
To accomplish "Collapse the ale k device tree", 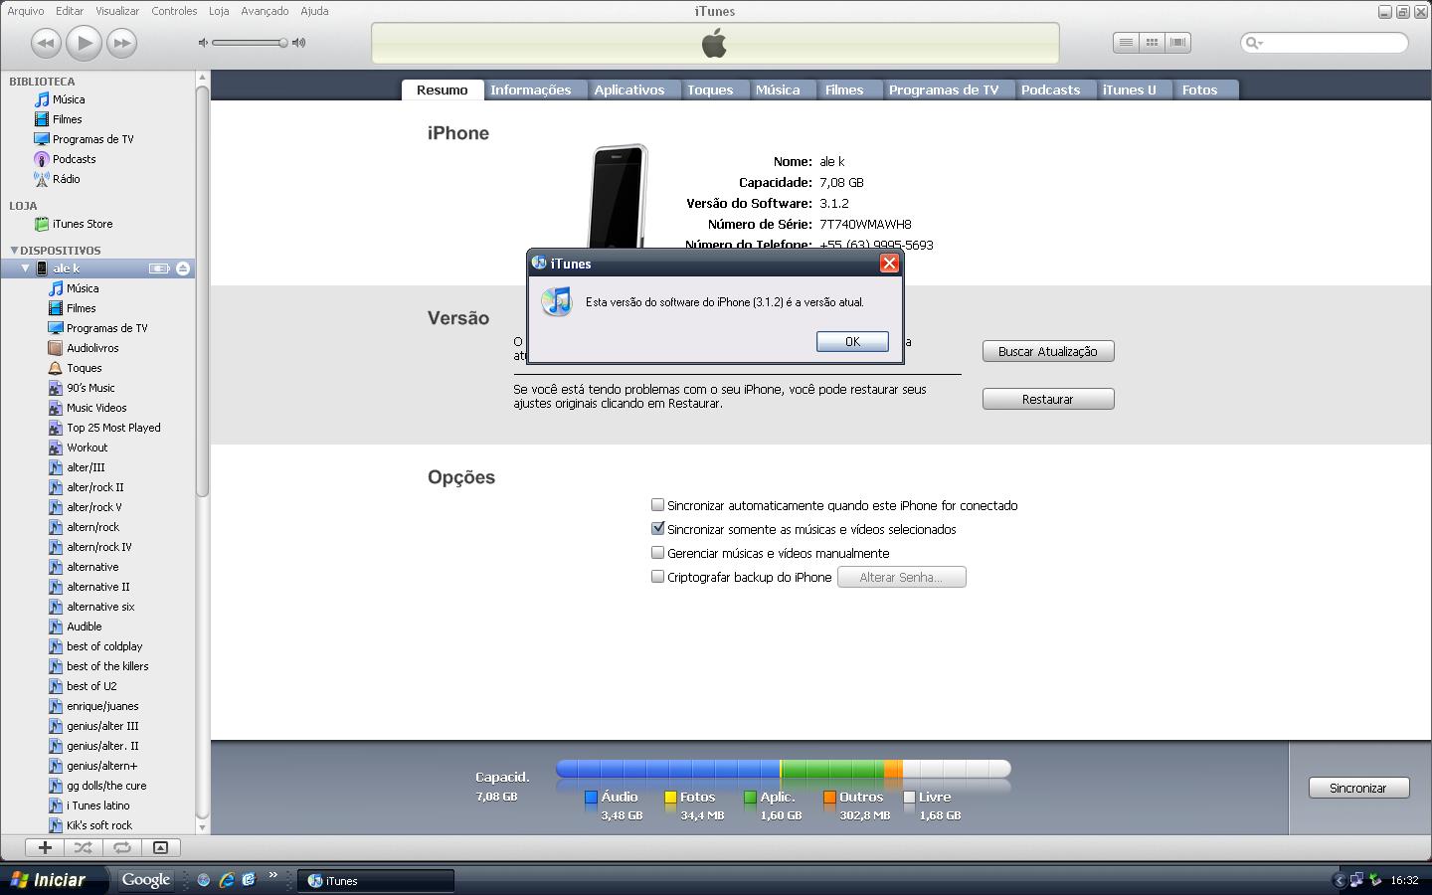I will click(x=26, y=268).
